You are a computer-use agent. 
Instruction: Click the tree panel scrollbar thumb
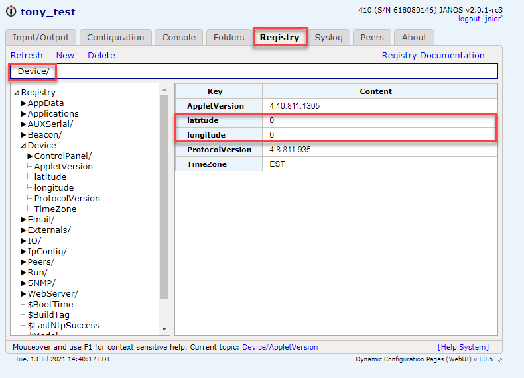click(x=164, y=197)
